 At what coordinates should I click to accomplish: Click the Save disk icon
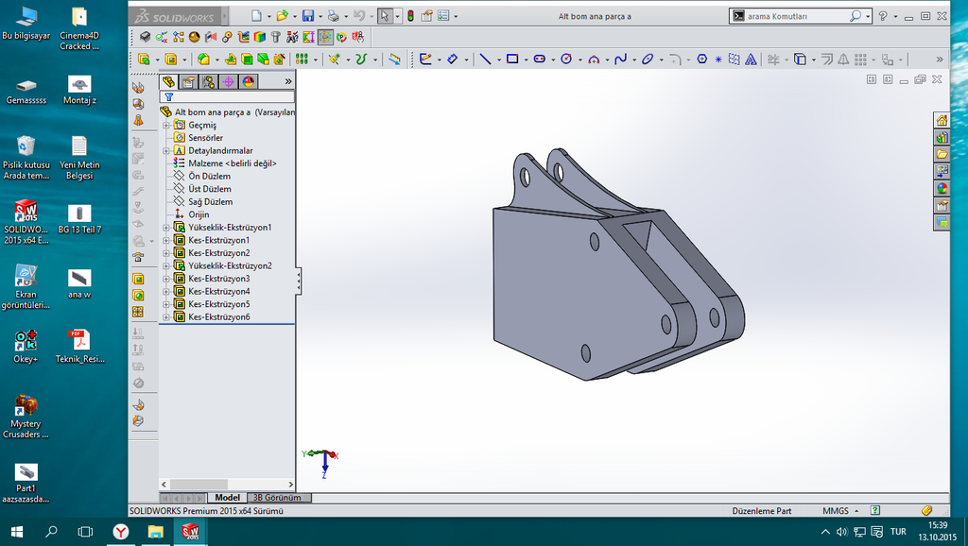tap(307, 16)
